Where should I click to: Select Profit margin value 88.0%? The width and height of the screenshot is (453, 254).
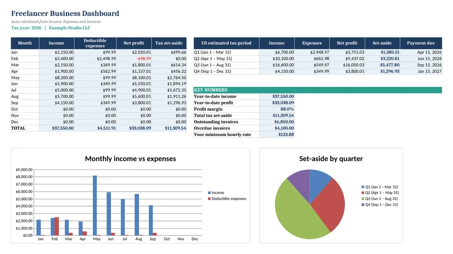coord(277,109)
